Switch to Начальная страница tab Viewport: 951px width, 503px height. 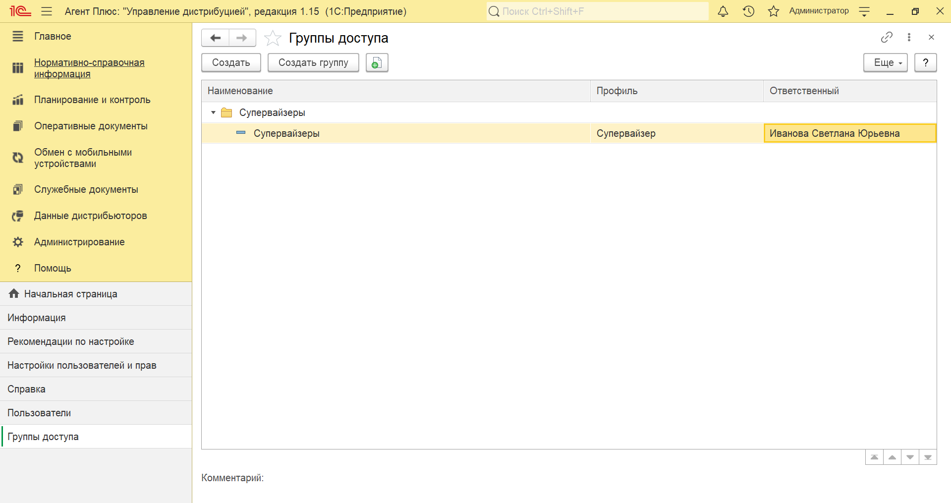point(96,294)
